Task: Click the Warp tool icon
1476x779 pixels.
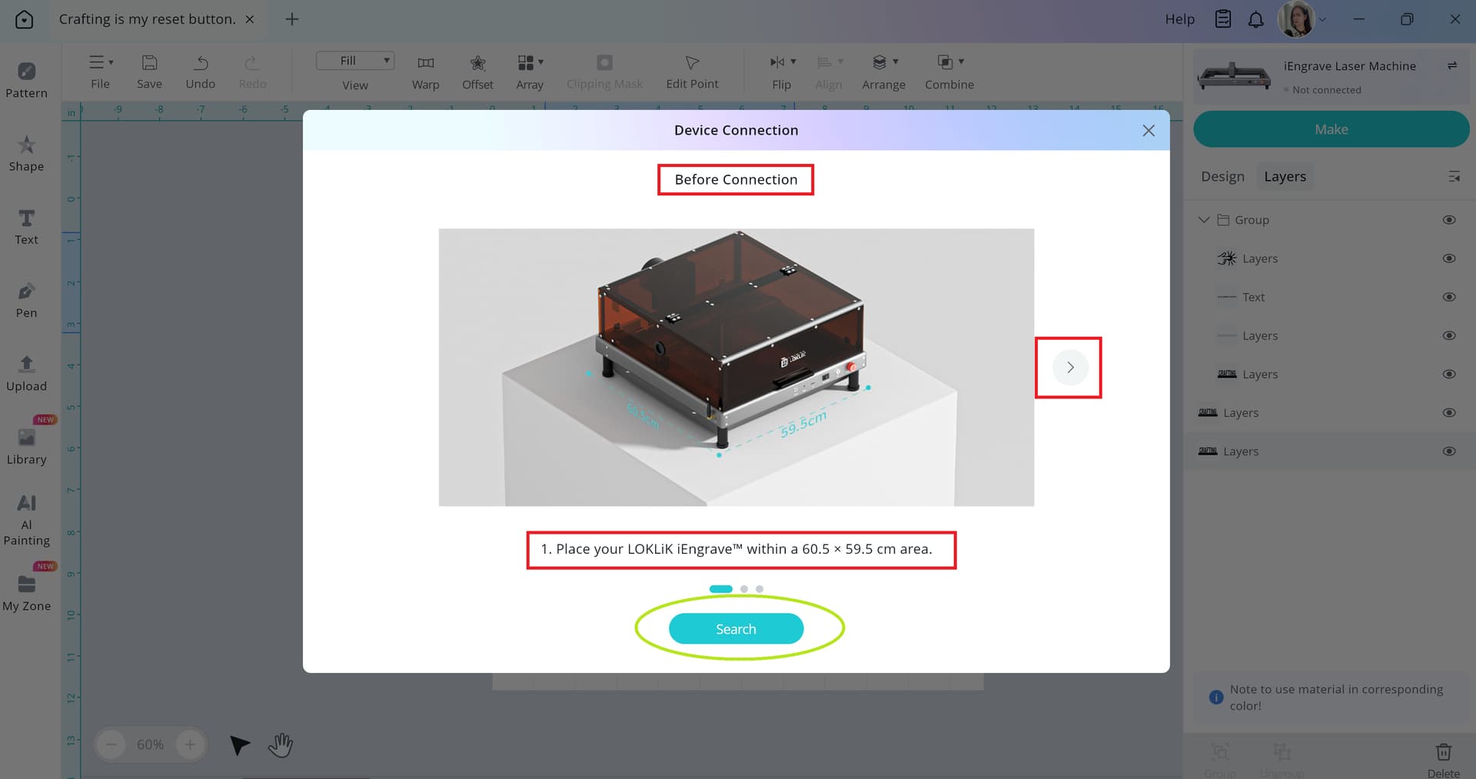Action: [425, 62]
